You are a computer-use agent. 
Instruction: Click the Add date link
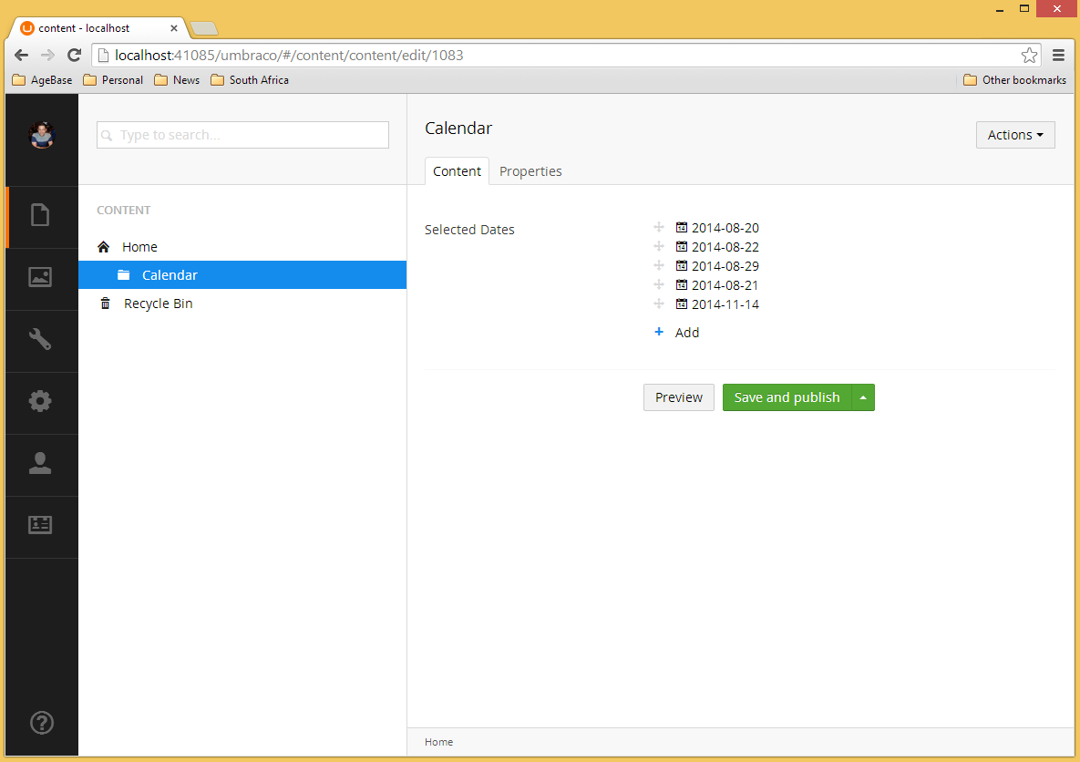(x=686, y=333)
